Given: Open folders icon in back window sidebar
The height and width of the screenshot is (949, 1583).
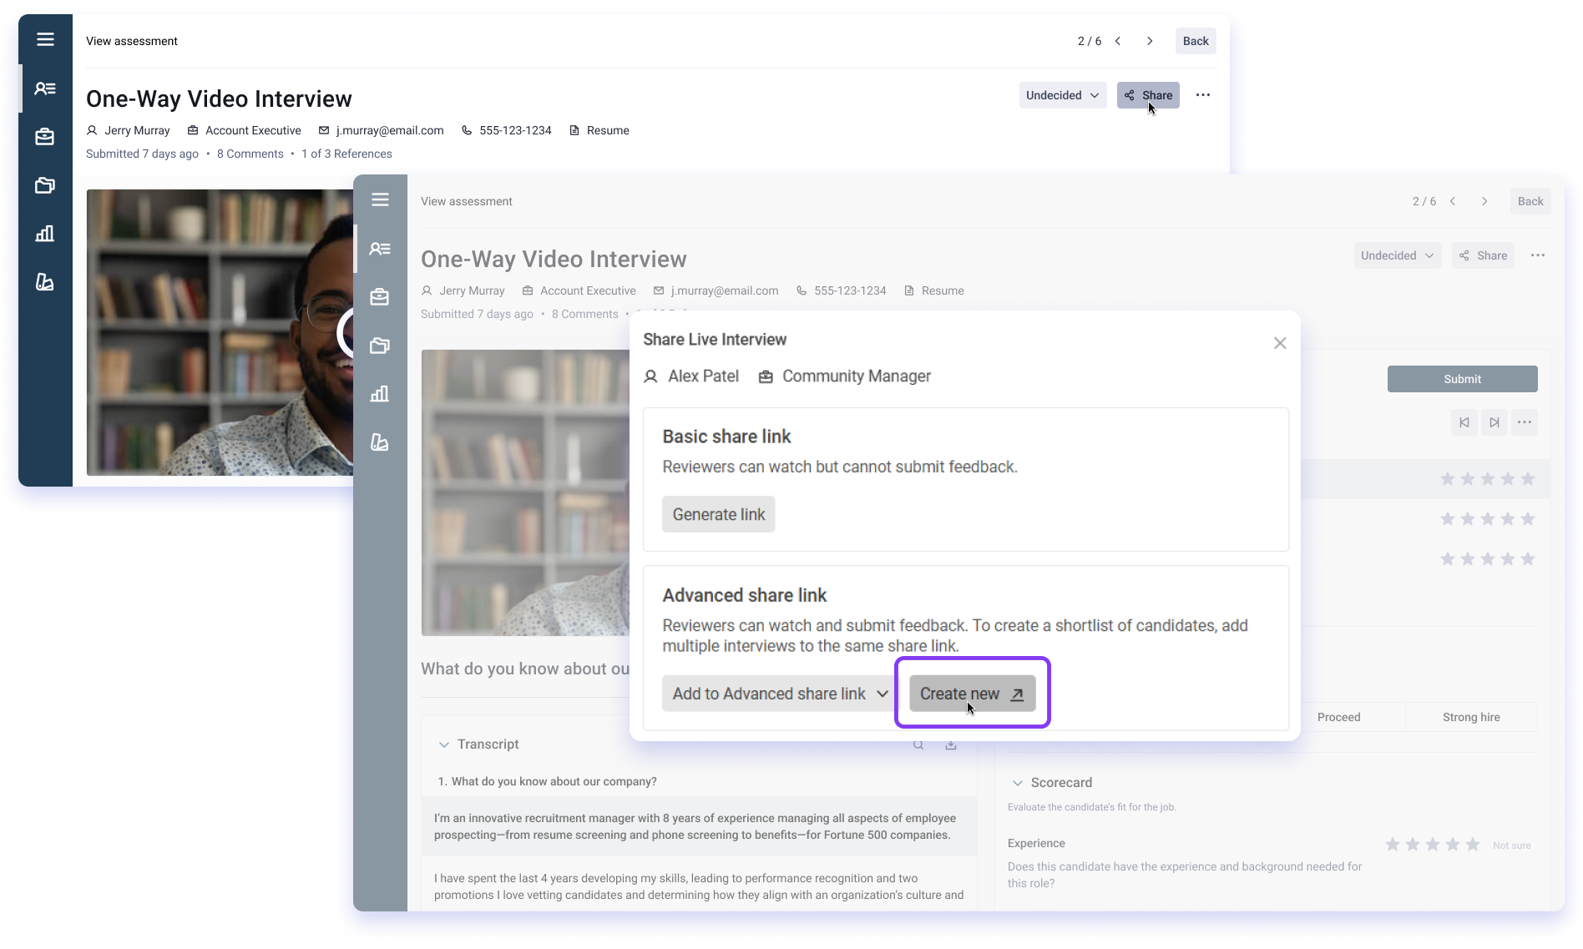Looking at the screenshot, I should 45,184.
